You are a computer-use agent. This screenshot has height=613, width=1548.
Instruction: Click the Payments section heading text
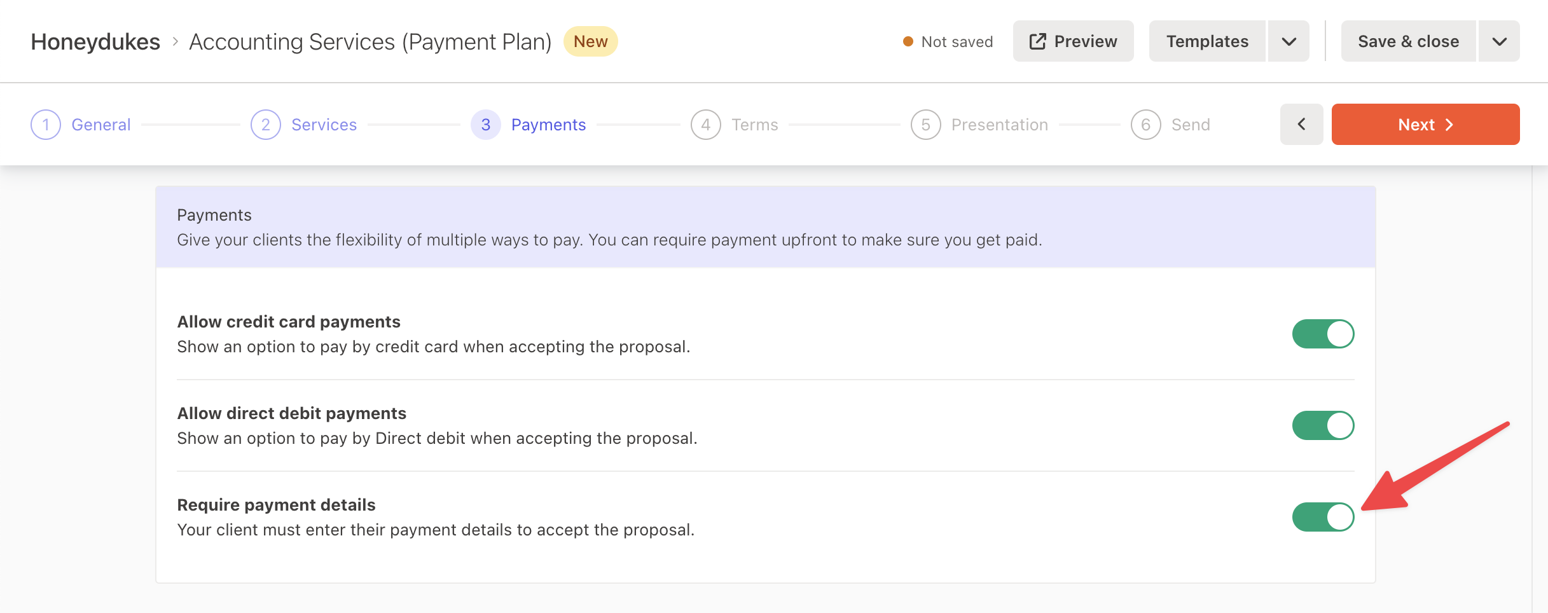(x=214, y=215)
